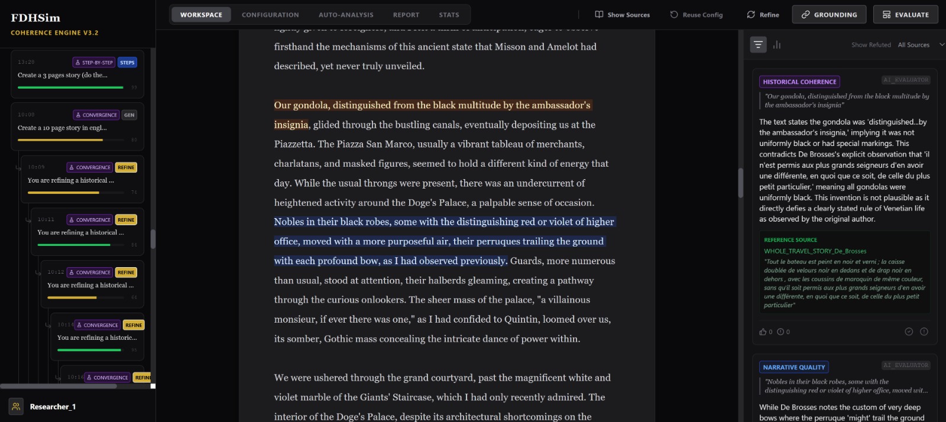Screen dimensions: 946x422
Task: Open the All Sources dropdown
Action: 920,45
